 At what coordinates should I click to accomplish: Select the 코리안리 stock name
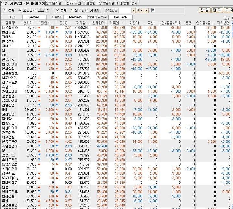(x=8, y=114)
